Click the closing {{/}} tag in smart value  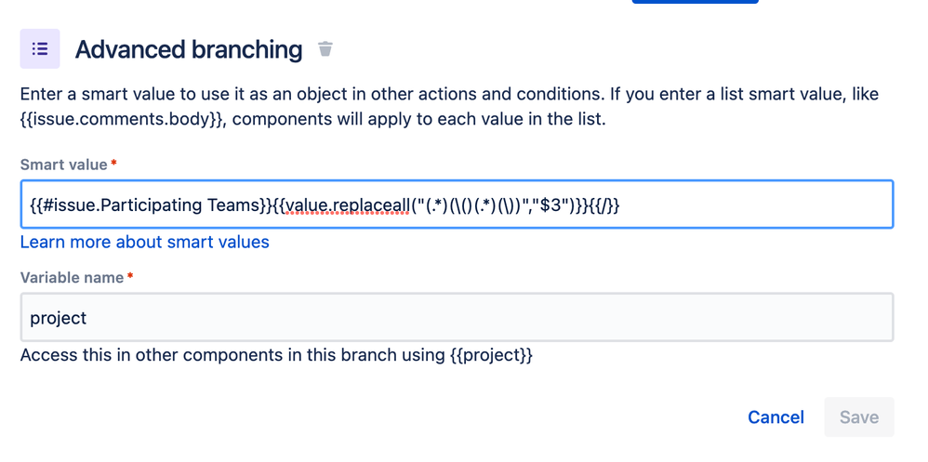604,205
